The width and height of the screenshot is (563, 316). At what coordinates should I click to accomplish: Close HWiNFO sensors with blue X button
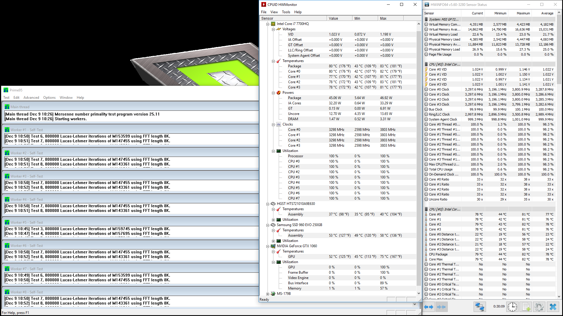point(553,307)
